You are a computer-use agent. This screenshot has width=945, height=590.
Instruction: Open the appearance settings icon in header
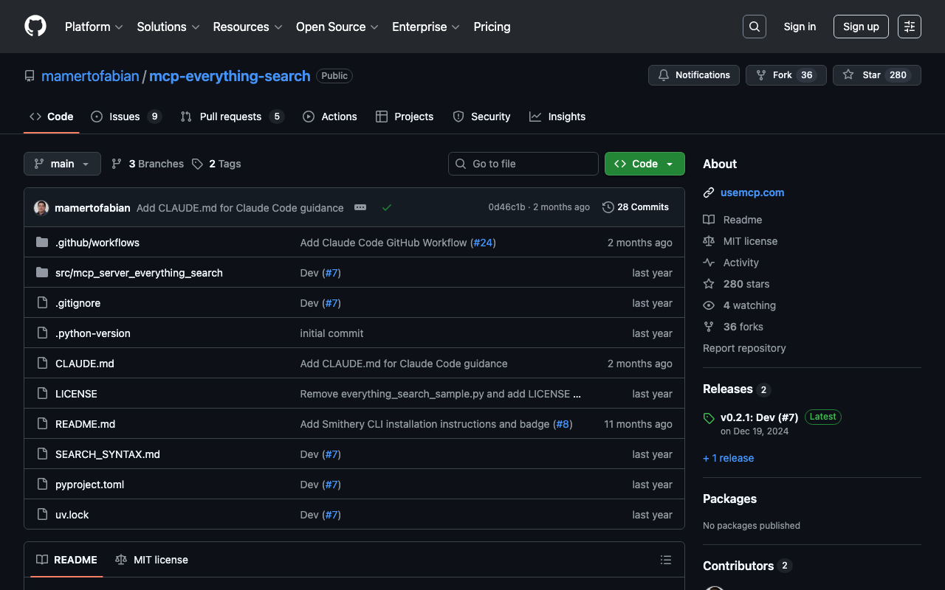click(x=909, y=27)
